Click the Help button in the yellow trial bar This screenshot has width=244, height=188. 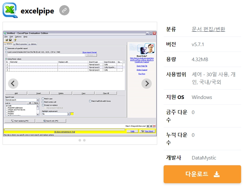(132, 131)
